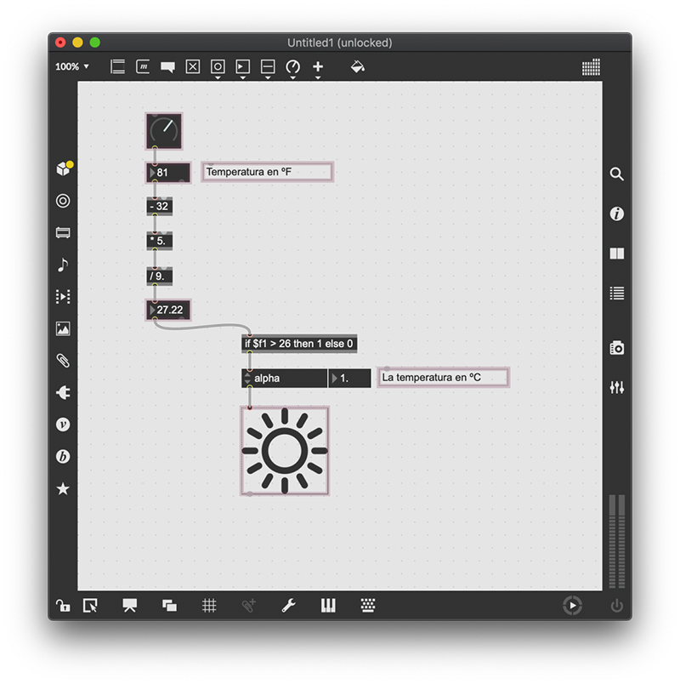Select the float box showing 27.22
Screen dimensions: 680x684
coord(168,311)
